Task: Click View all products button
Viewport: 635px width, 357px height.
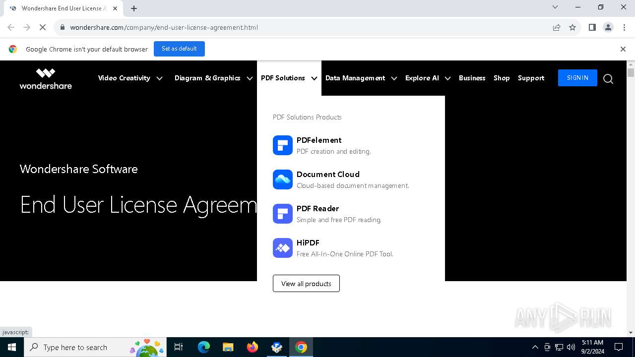Action: [x=306, y=284]
